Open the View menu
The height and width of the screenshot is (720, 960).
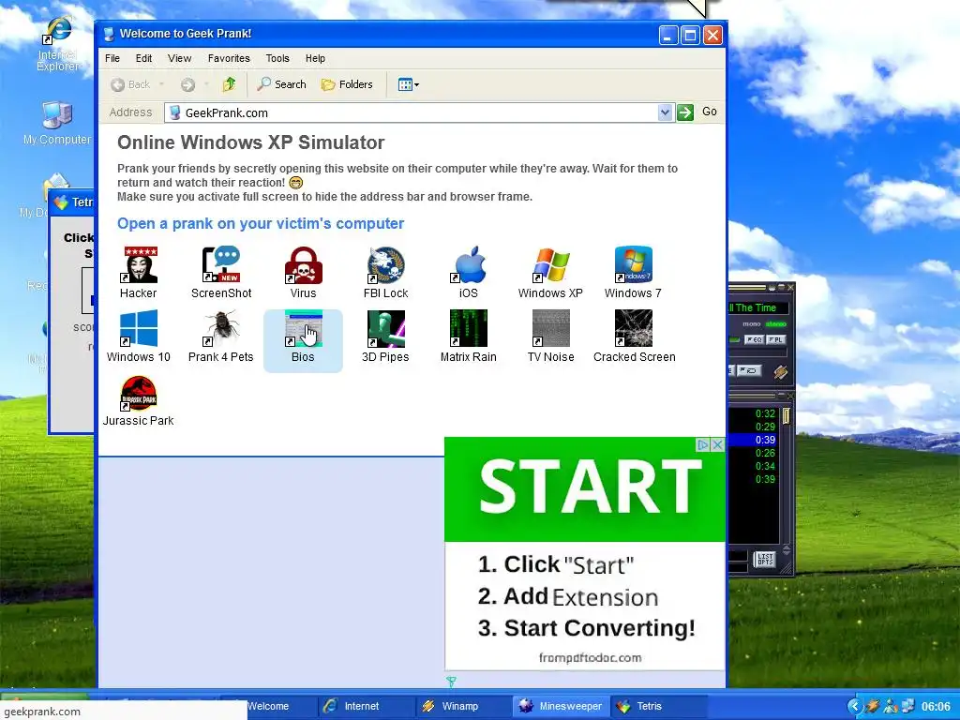click(x=179, y=58)
